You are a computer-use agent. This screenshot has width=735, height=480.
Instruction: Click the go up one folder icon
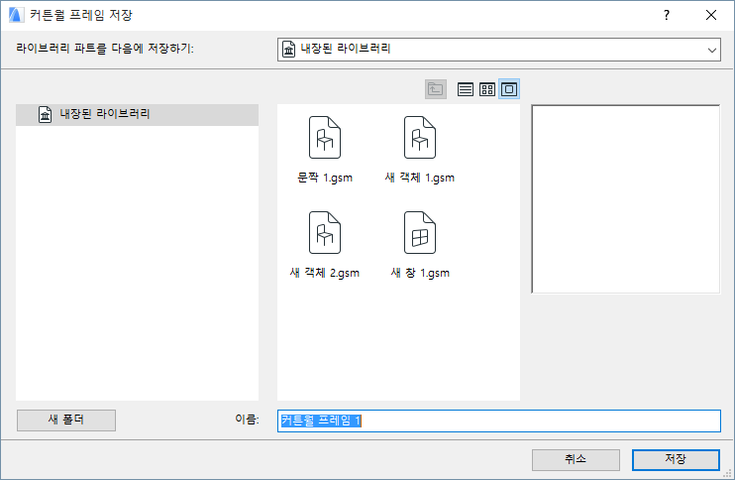pos(436,89)
